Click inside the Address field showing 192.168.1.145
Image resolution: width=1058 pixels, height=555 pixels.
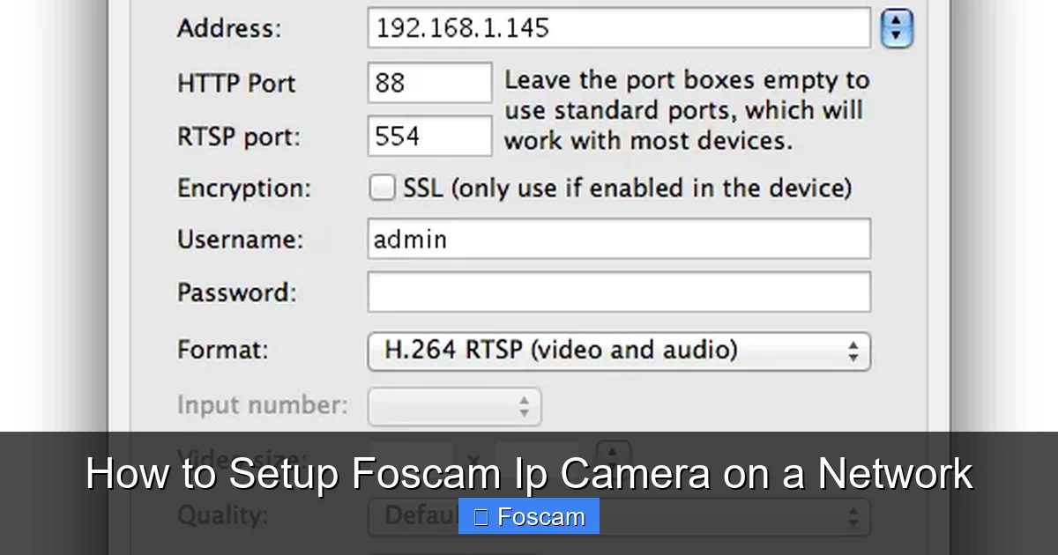[x=617, y=27]
